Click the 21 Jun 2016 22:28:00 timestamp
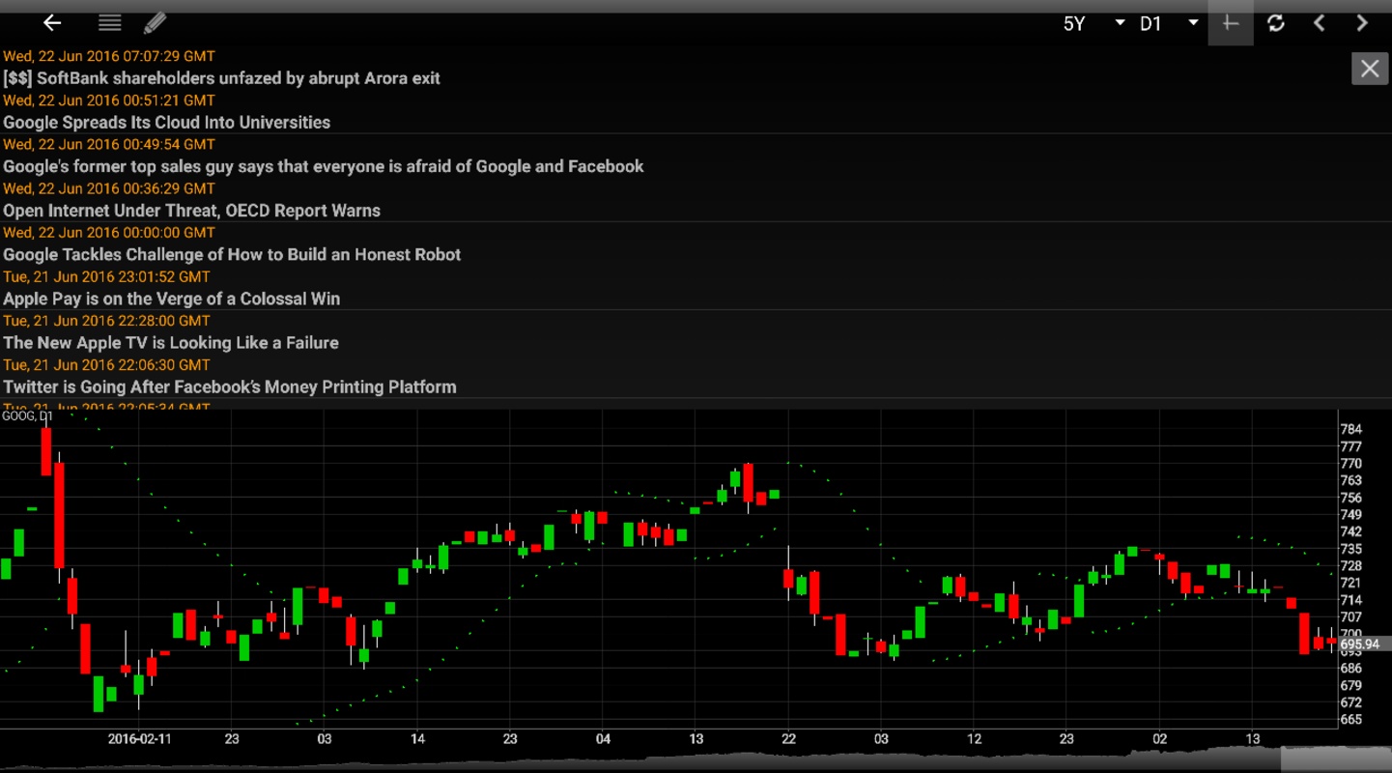This screenshot has width=1392, height=773. point(106,321)
